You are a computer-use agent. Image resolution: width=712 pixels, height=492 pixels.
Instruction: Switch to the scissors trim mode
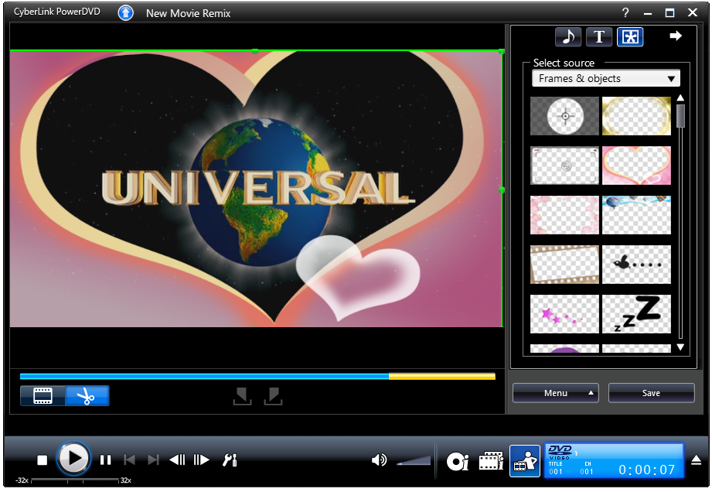click(87, 396)
